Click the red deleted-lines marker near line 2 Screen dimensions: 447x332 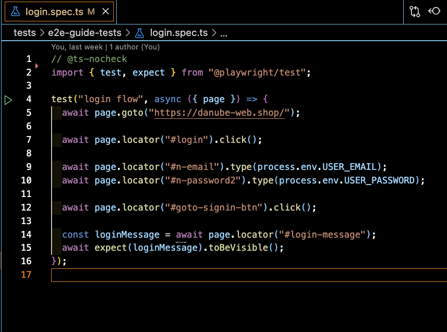(x=37, y=66)
